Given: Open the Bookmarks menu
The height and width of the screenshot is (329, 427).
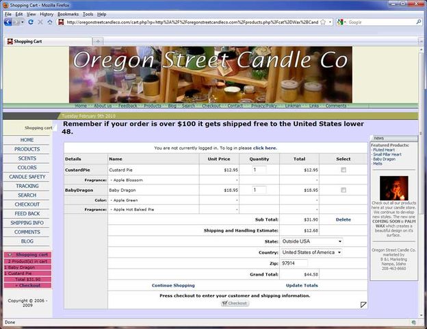Looking at the screenshot, I should click(x=68, y=14).
